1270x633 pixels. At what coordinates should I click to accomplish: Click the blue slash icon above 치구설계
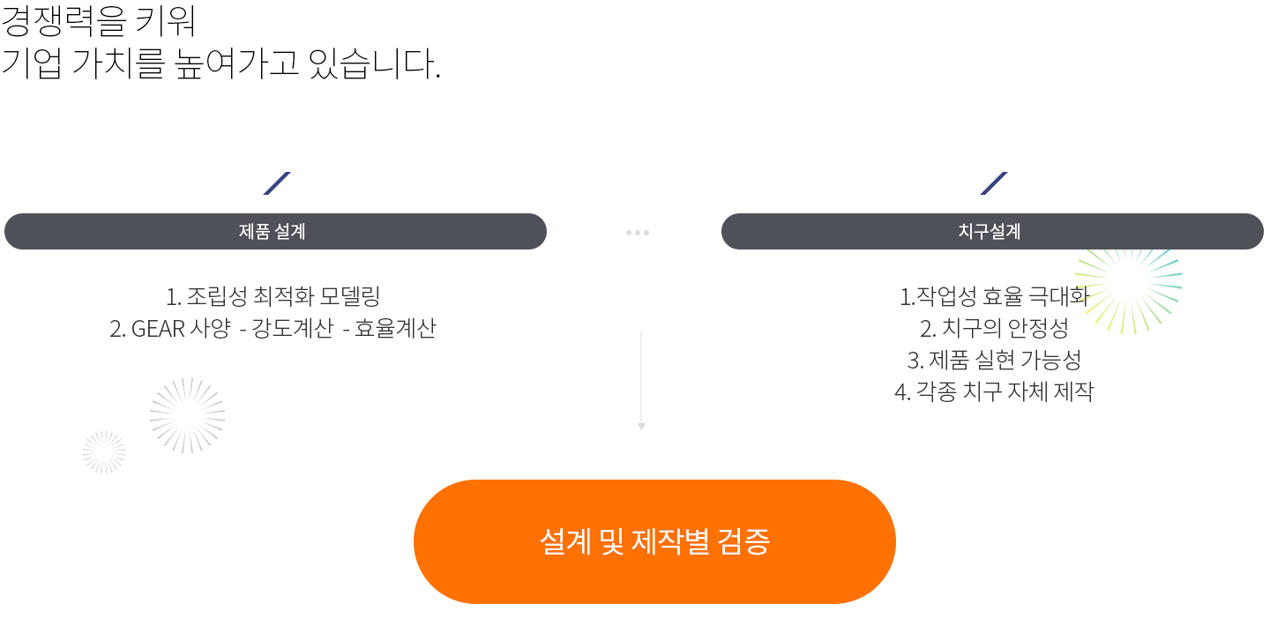click(994, 183)
